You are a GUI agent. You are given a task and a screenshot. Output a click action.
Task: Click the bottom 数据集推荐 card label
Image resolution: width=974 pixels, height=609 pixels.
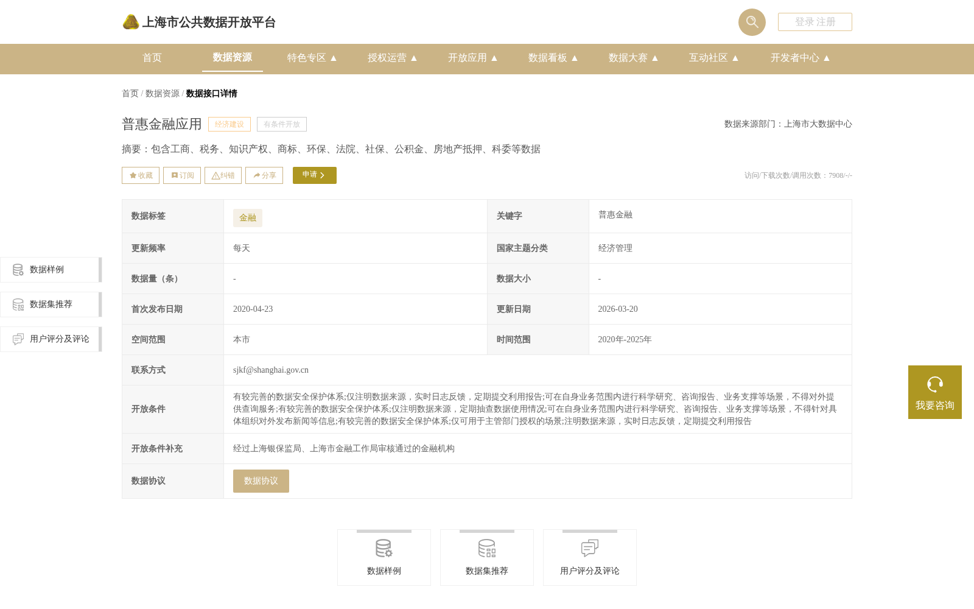(x=487, y=571)
